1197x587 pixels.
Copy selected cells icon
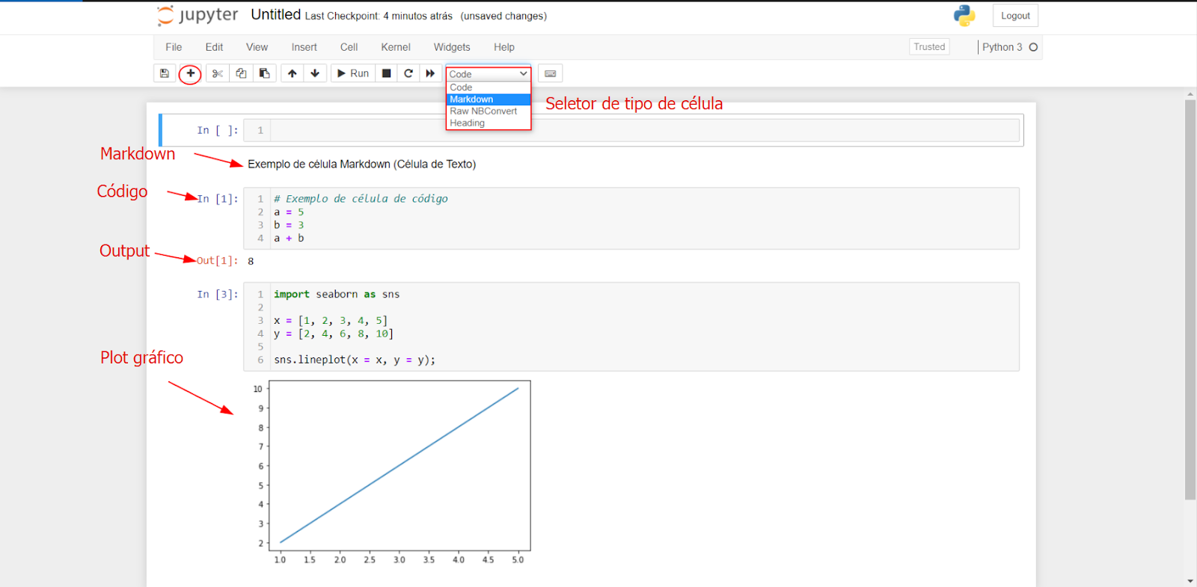tap(241, 73)
